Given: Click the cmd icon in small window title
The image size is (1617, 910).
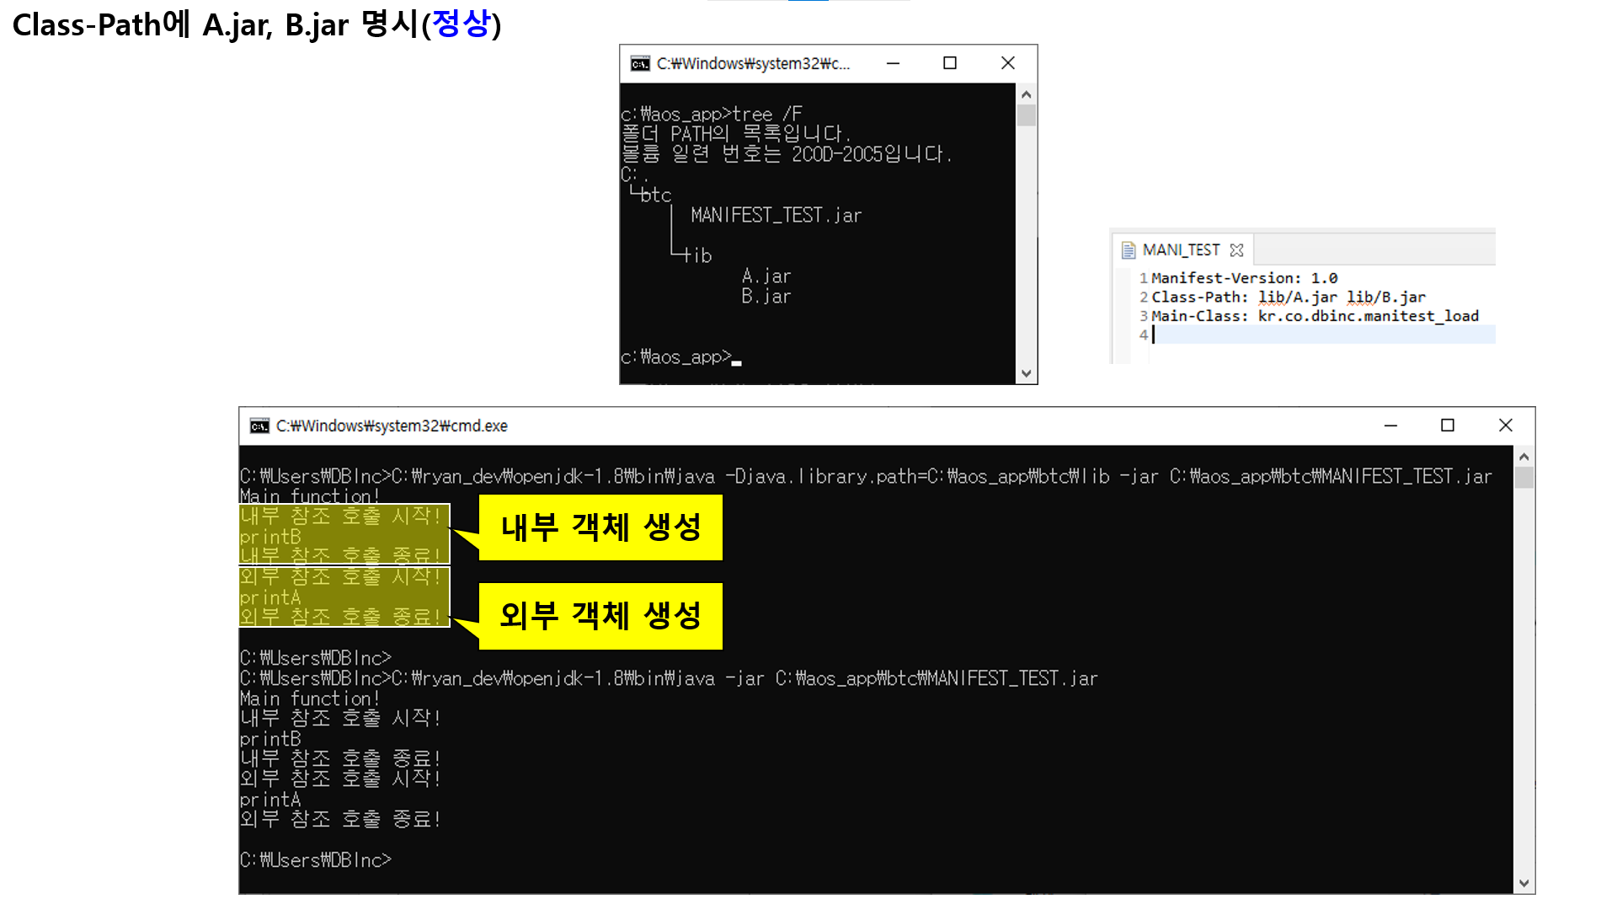Looking at the screenshot, I should click(640, 64).
